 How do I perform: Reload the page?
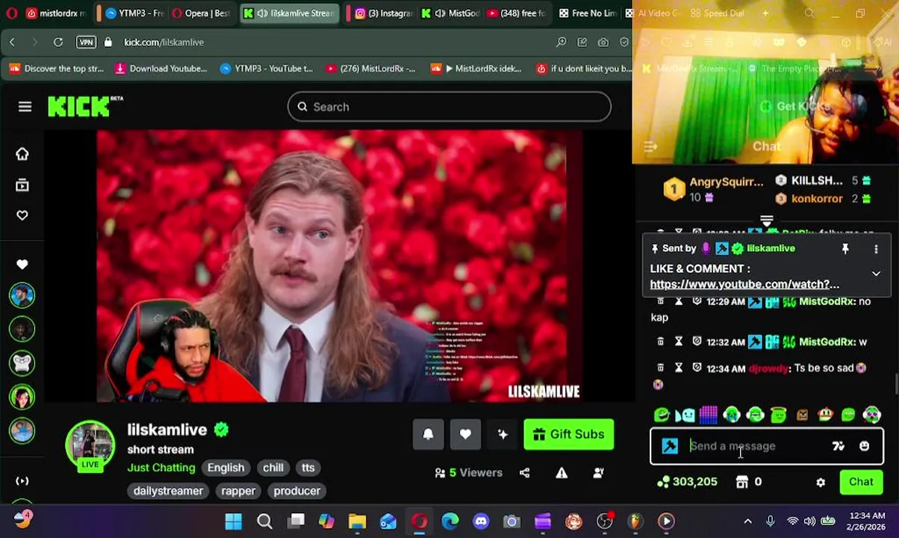[58, 43]
